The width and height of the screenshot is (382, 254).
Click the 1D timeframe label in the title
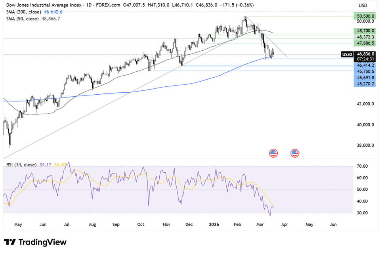coord(89,5)
